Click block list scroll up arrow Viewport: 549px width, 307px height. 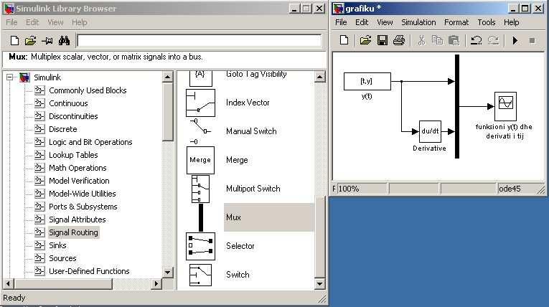click(319, 77)
